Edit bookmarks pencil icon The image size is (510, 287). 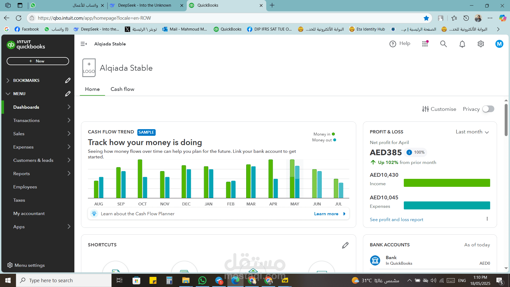(x=68, y=80)
